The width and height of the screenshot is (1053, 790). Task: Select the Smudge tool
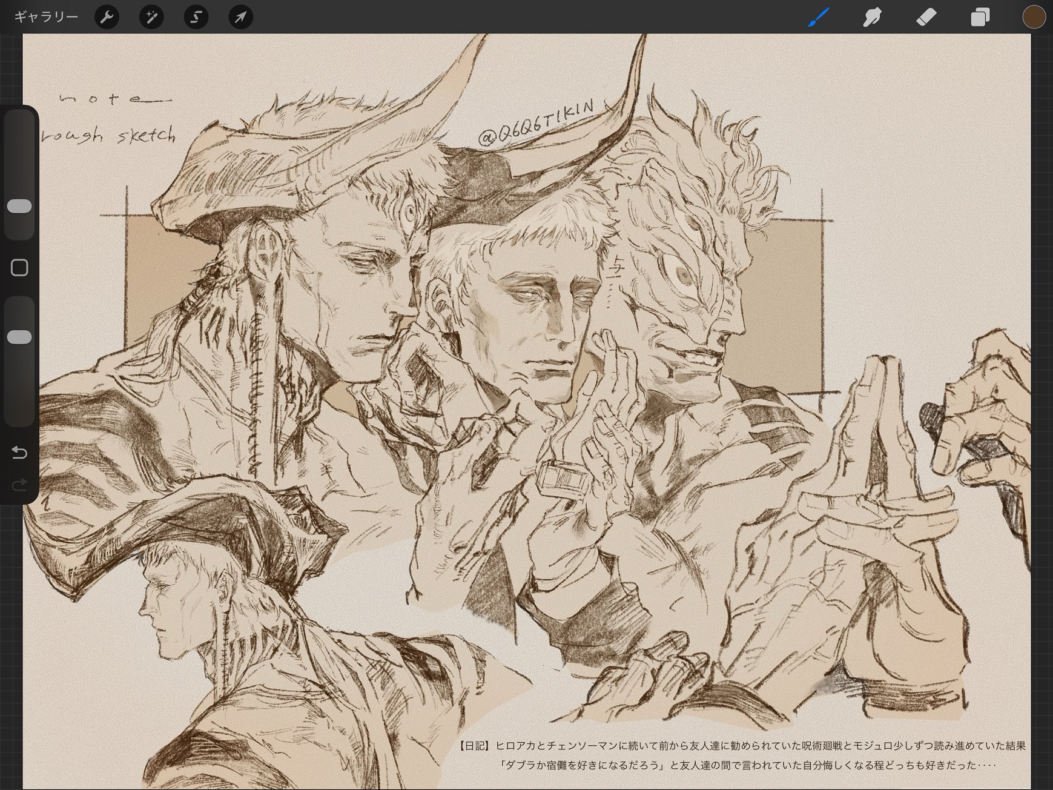click(872, 17)
